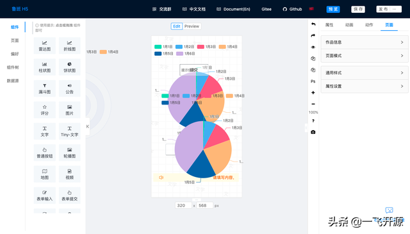Screen dimensions: 410x234
Task: Click the 预览 button
Action: (x=333, y=9)
